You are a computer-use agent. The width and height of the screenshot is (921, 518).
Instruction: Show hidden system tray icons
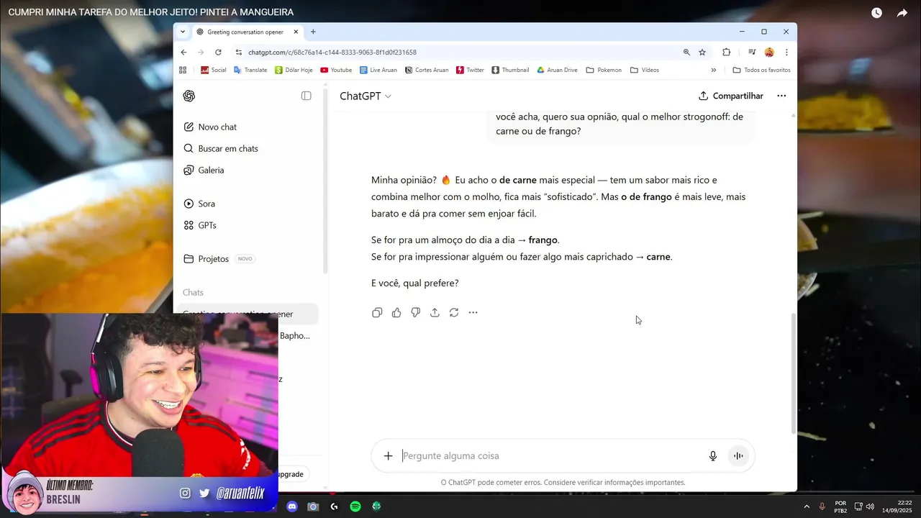(806, 506)
